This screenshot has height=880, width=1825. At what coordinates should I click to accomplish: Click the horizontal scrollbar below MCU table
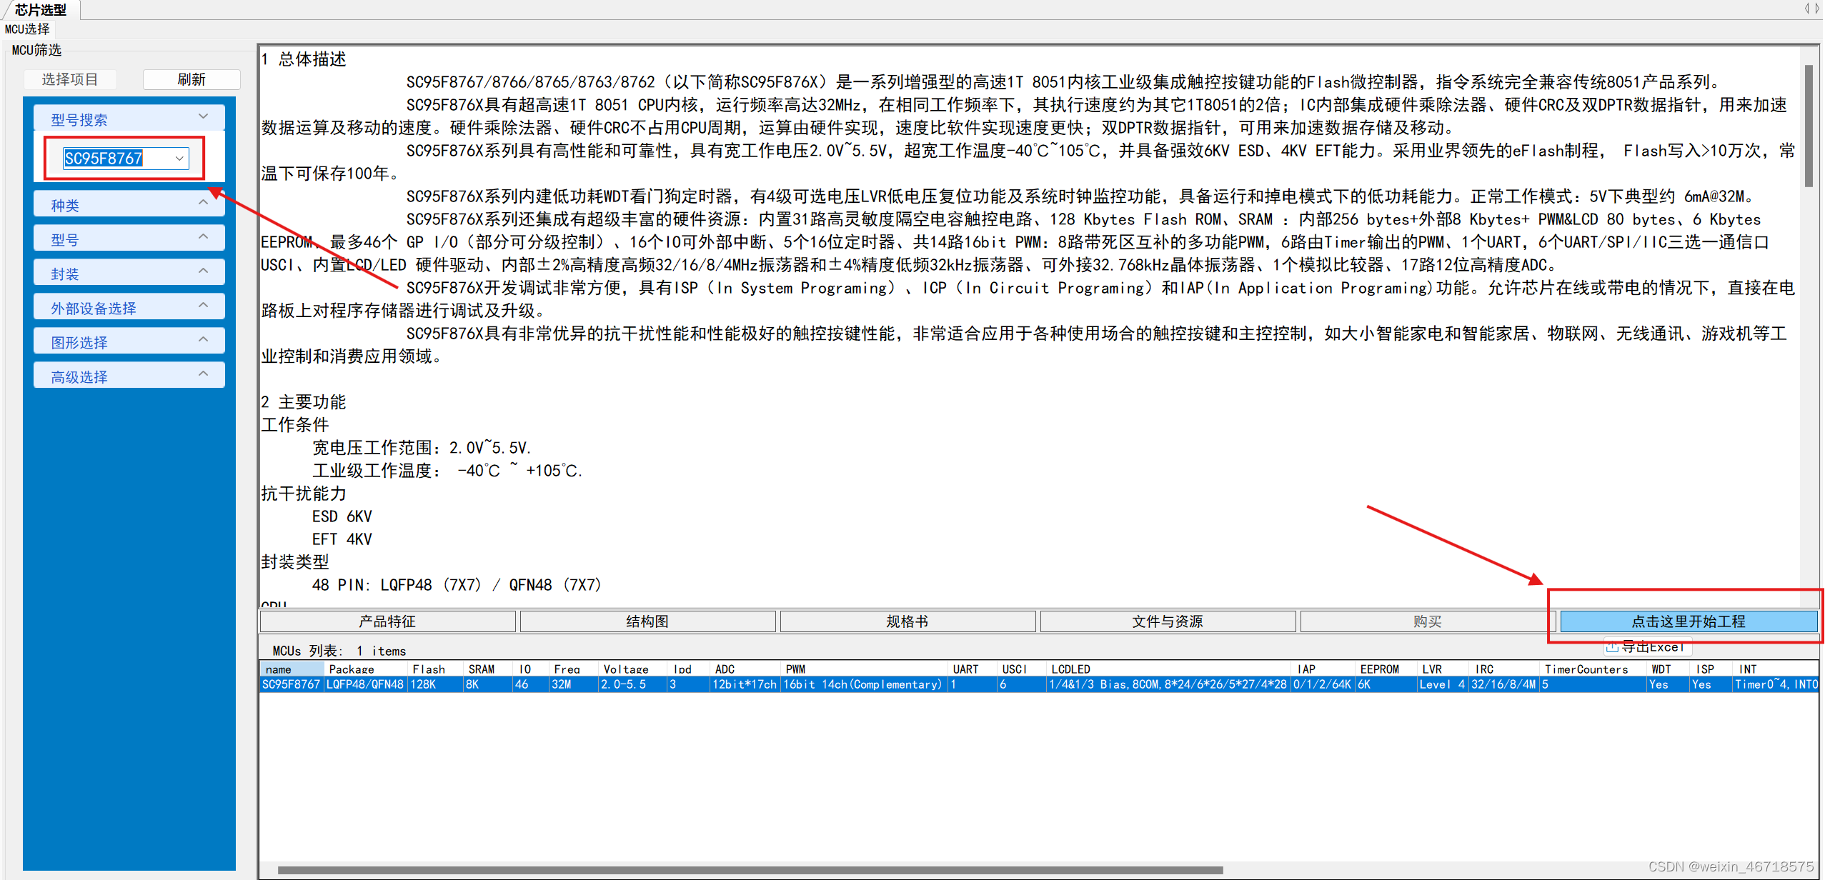coord(750,870)
